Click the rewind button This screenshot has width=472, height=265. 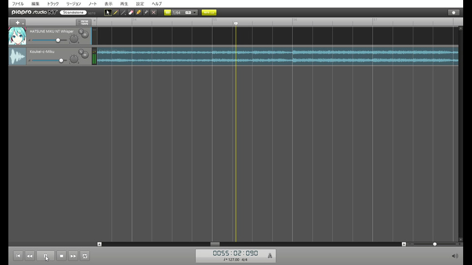[x=29, y=256]
